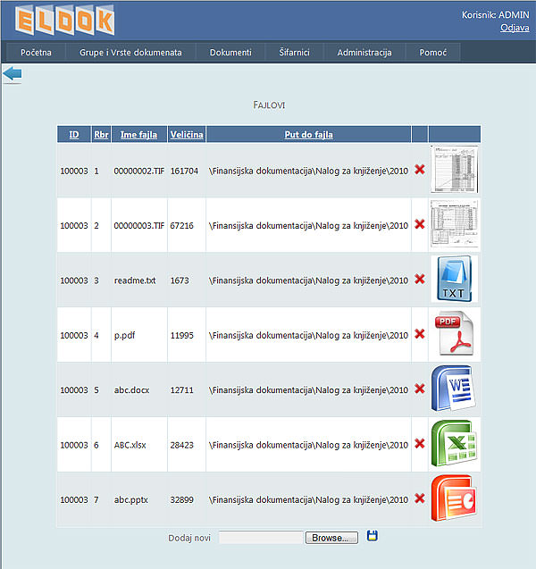Remove ABC.xlsx via red X icon
536x569 pixels.
point(420,444)
